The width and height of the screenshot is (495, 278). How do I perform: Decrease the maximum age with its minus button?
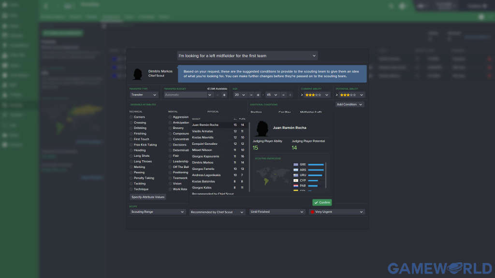(283, 95)
